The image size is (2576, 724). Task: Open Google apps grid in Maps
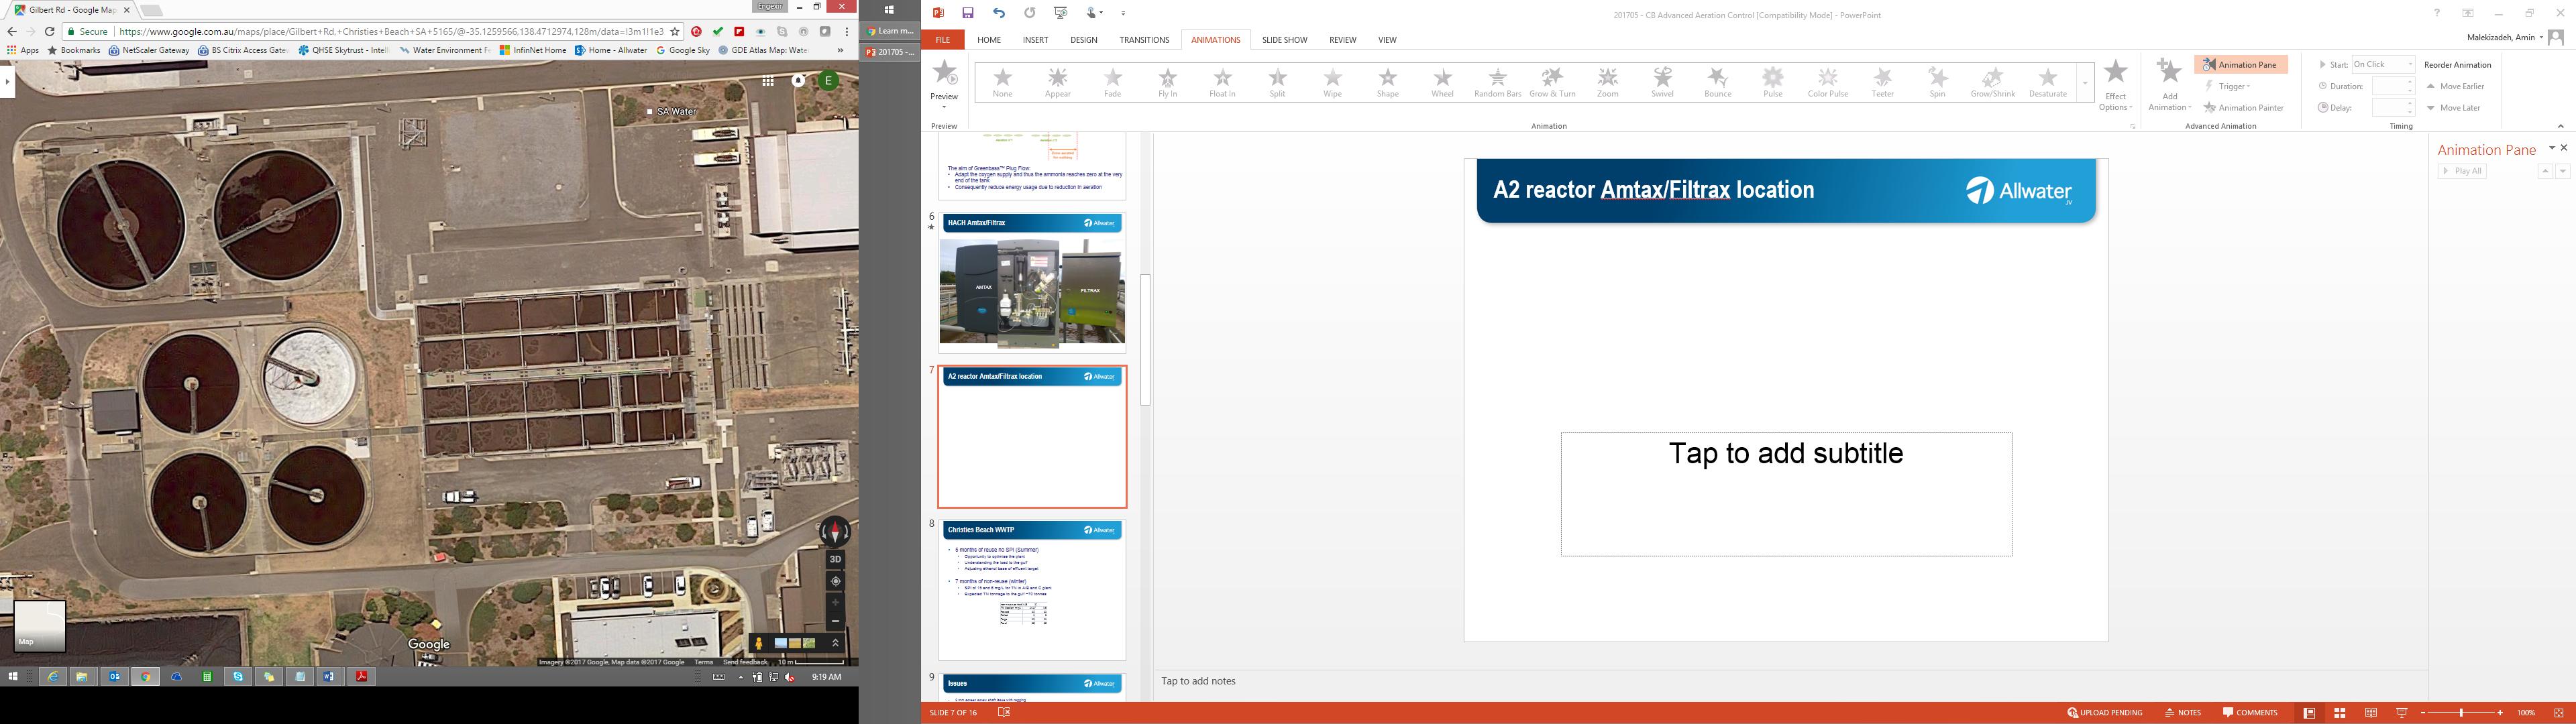[768, 81]
